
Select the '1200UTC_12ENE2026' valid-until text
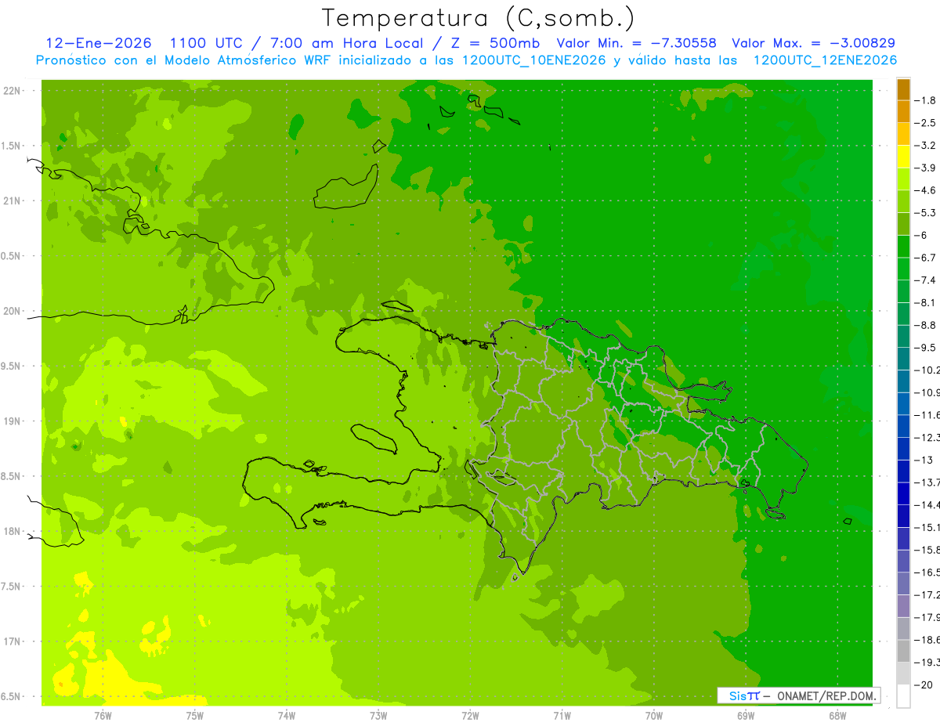pyautogui.click(x=825, y=60)
